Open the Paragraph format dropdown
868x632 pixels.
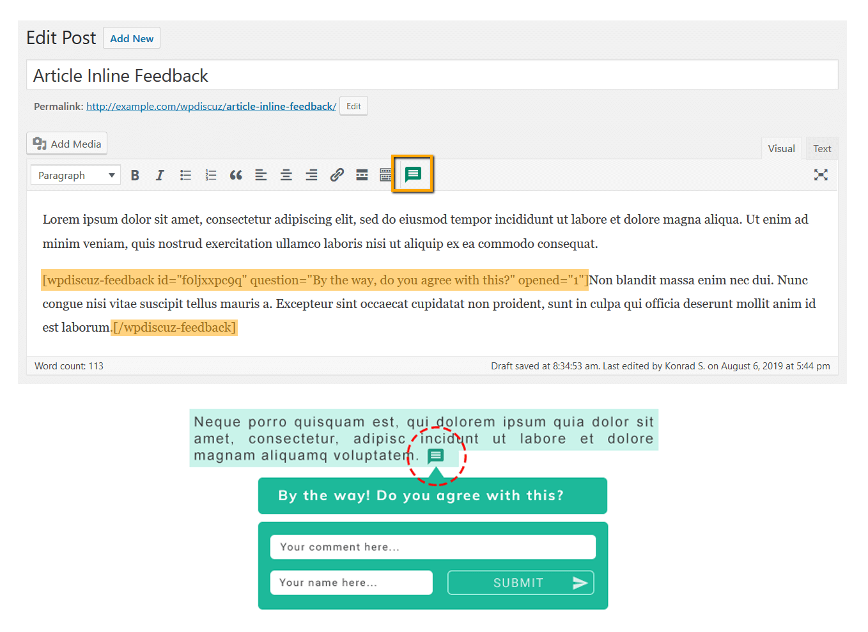coord(75,175)
